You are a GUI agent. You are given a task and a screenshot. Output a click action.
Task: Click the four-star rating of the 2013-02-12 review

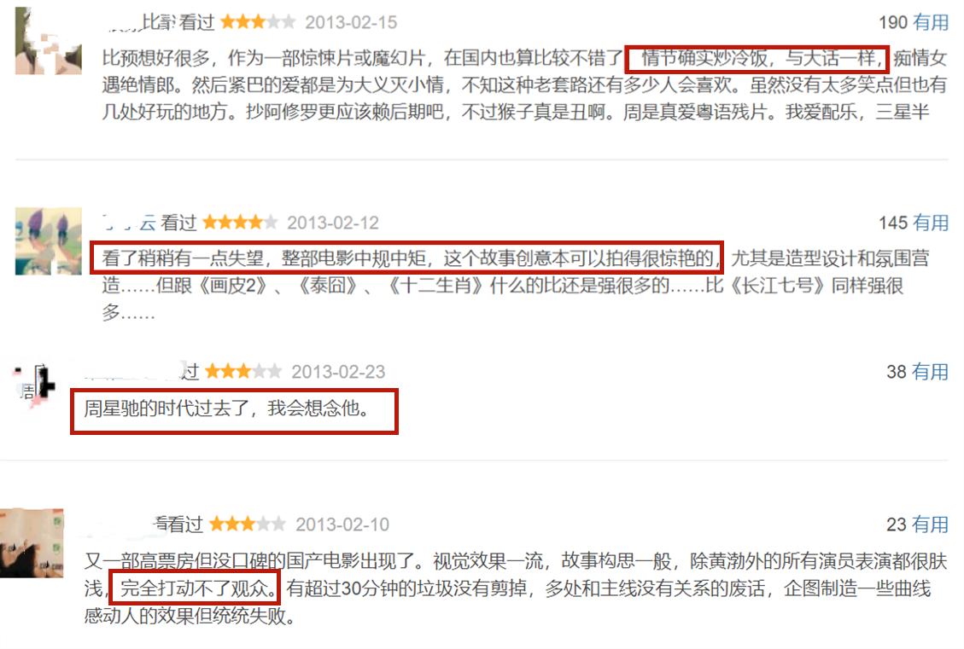click(240, 223)
